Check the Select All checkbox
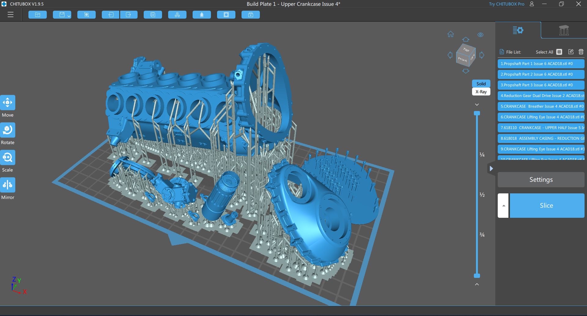This screenshot has height=316, width=587. point(559,52)
